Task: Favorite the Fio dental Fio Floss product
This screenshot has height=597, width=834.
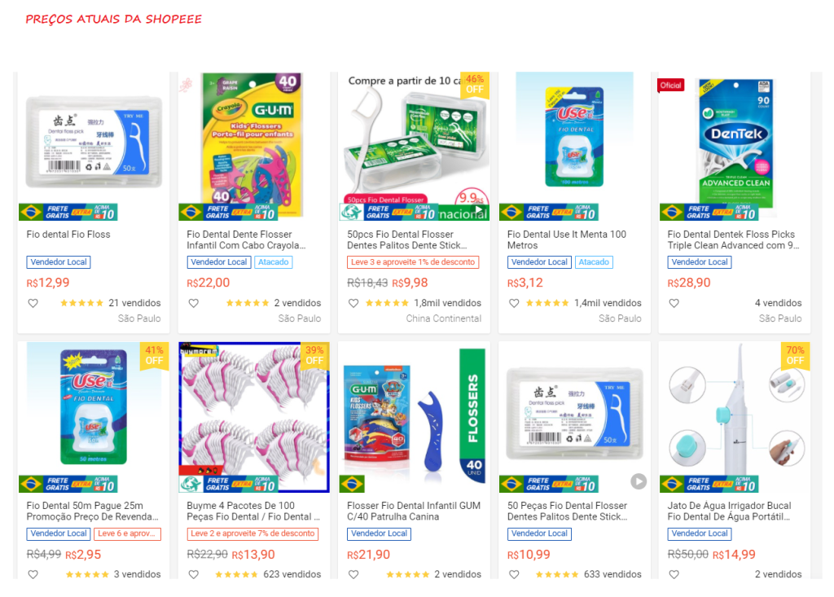Action: pyautogui.click(x=33, y=303)
